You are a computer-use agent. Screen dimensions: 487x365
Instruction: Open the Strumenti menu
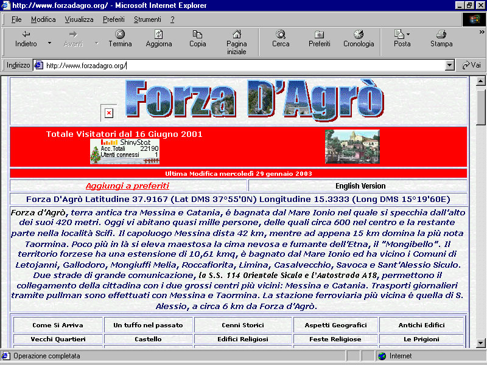tap(147, 19)
